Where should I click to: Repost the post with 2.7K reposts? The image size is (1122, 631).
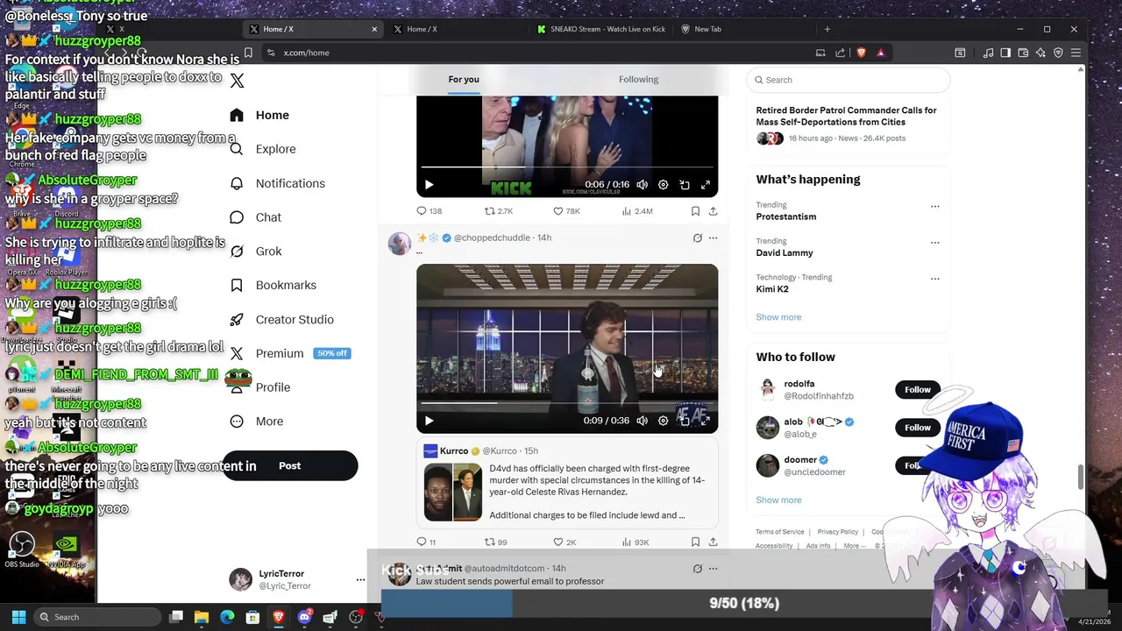click(x=499, y=211)
